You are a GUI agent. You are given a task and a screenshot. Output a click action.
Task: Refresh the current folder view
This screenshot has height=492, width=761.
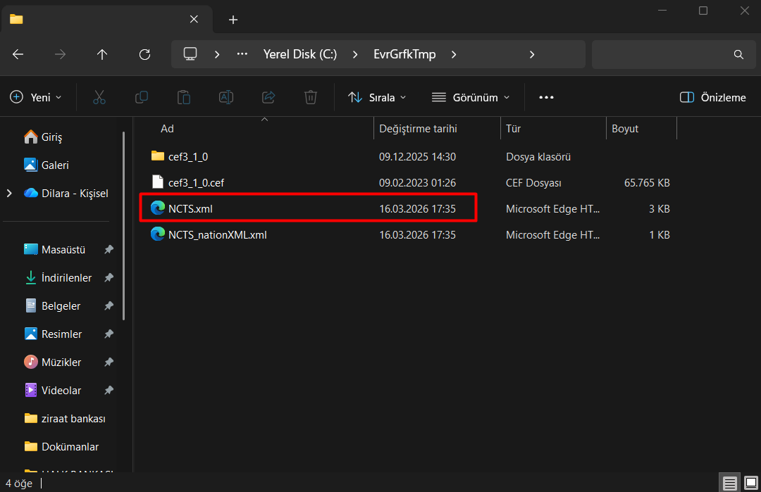coord(144,54)
